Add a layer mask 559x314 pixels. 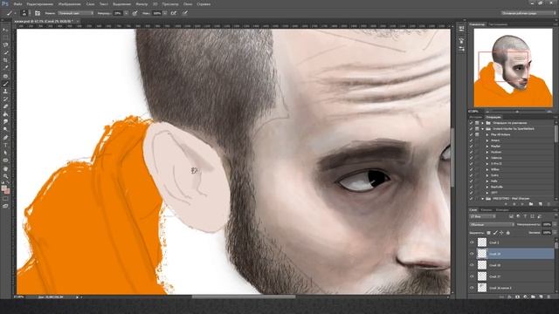[517, 297]
